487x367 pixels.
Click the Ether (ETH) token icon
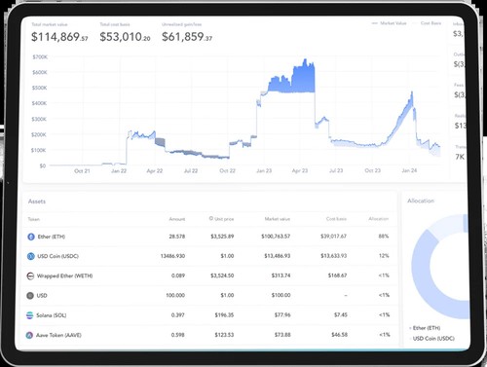pyautogui.click(x=31, y=237)
